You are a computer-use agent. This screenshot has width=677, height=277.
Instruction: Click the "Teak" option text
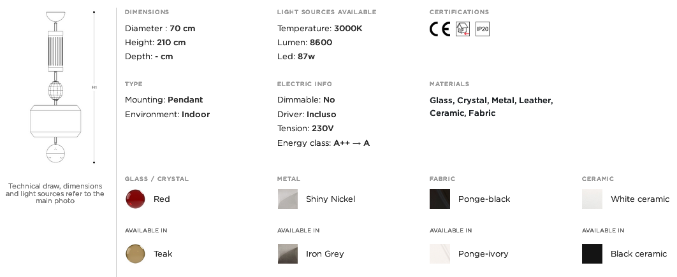163,253
